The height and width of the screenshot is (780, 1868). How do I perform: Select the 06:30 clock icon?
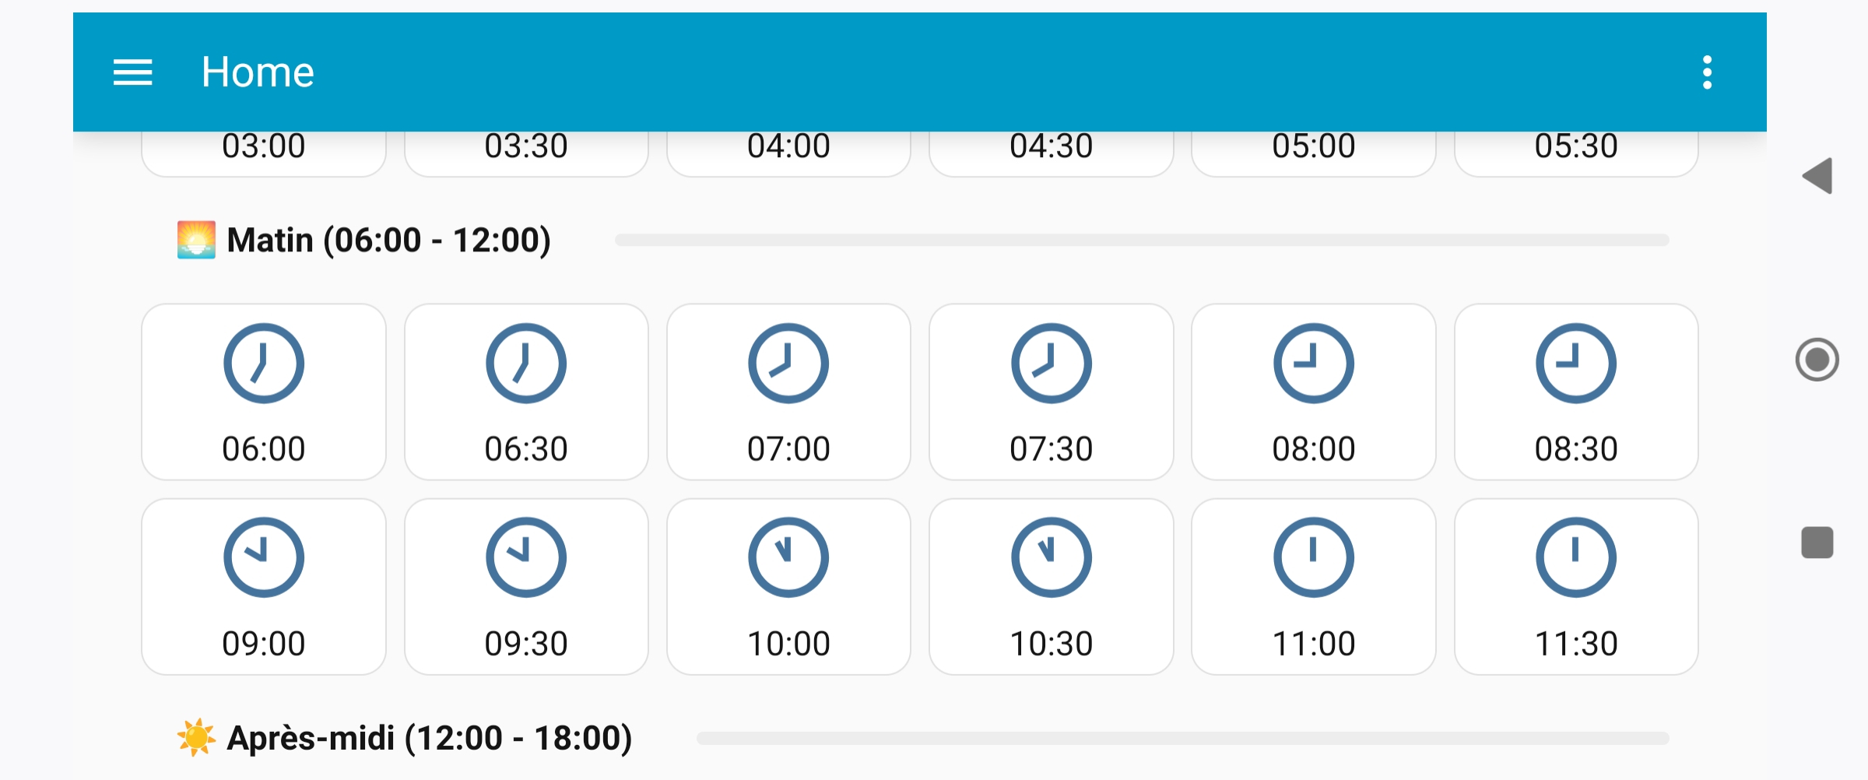pos(525,363)
